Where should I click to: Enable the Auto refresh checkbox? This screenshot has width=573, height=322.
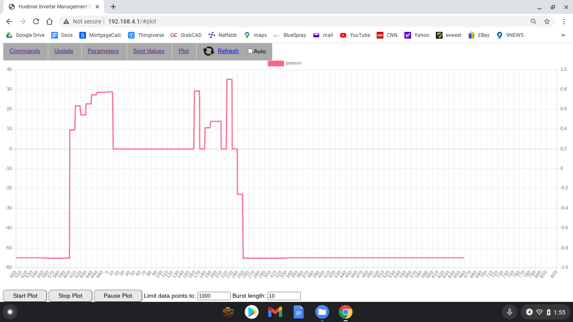pos(250,51)
